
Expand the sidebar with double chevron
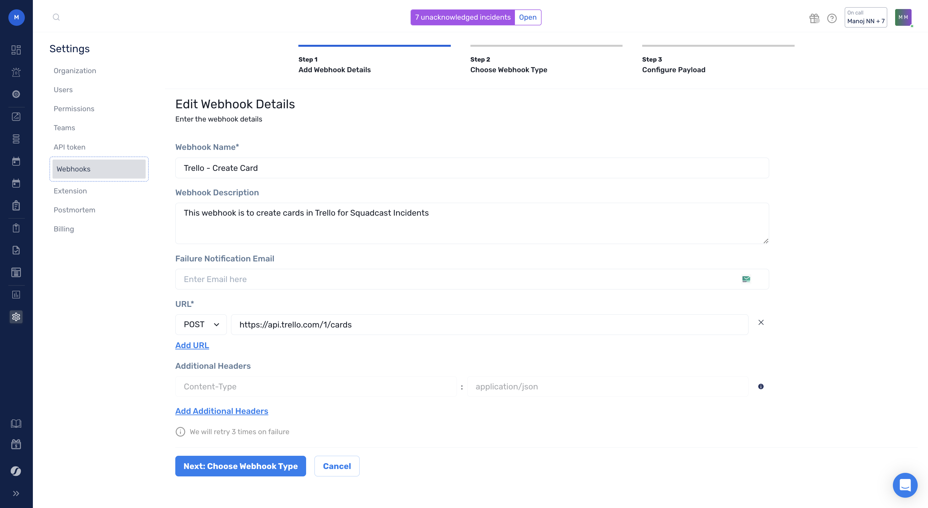click(x=16, y=493)
